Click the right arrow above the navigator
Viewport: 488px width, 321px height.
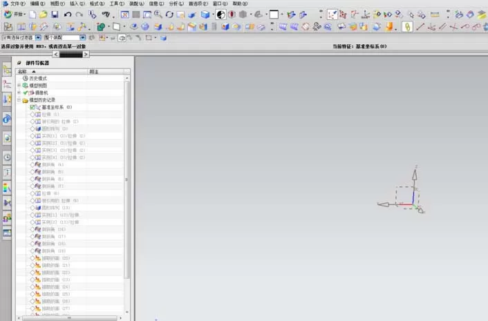coord(86,55)
